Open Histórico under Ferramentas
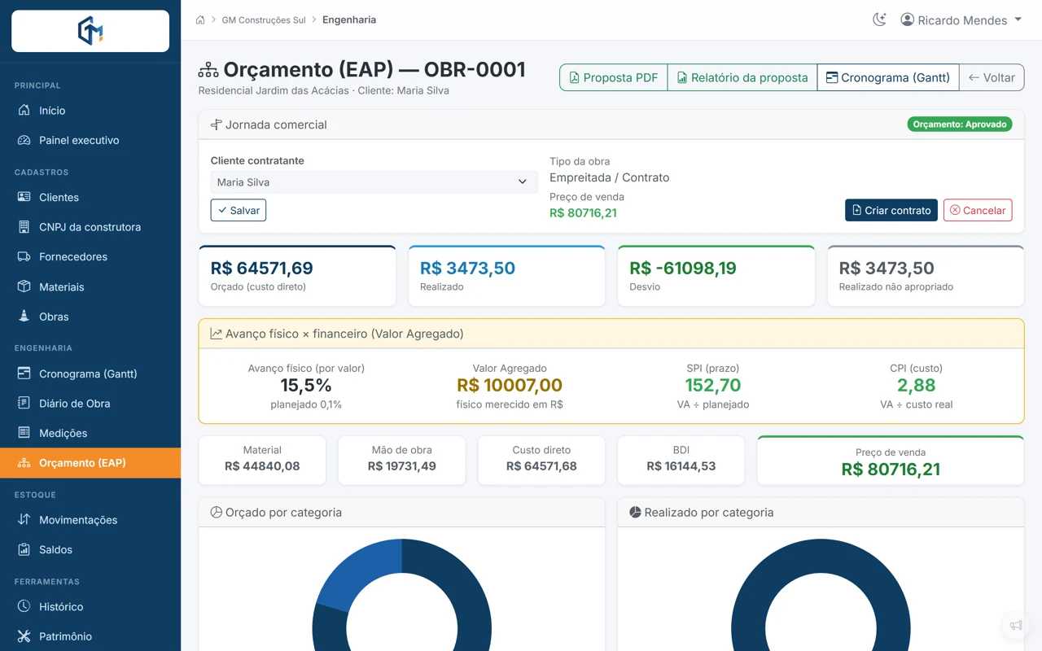This screenshot has height=651, width=1042. [x=90, y=606]
